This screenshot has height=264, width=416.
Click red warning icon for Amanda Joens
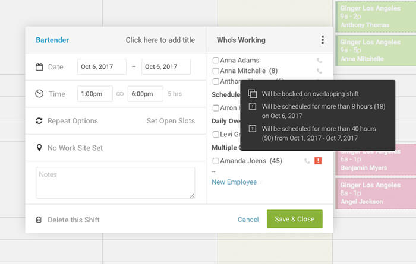pyautogui.click(x=318, y=160)
